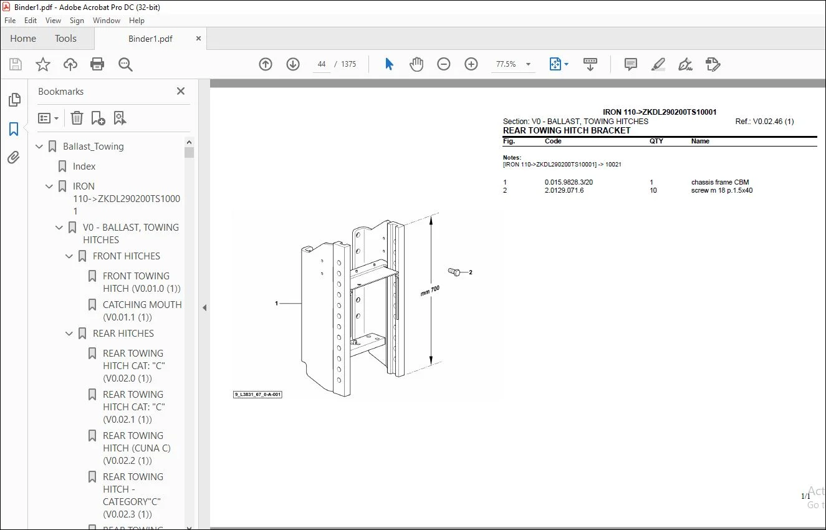Viewport: 826px width, 530px height.
Task: Open the bookmarks options menu
Action: pyautogui.click(x=49, y=118)
